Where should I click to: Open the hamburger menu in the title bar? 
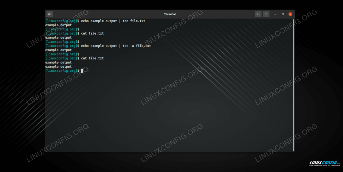point(266,14)
